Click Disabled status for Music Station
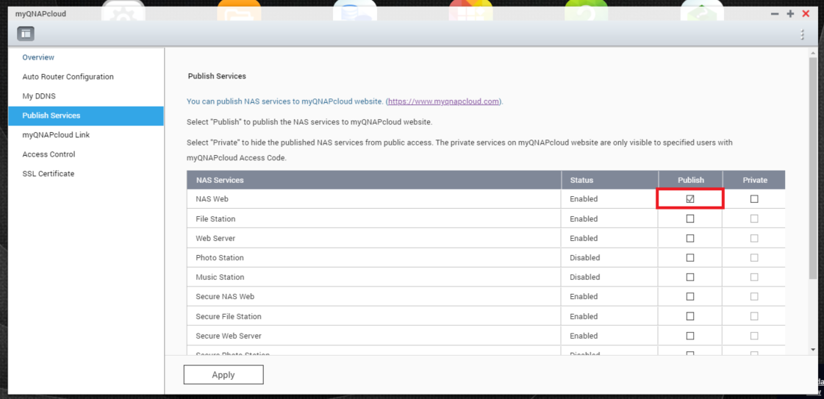Viewport: 824px width, 399px height. [585, 277]
